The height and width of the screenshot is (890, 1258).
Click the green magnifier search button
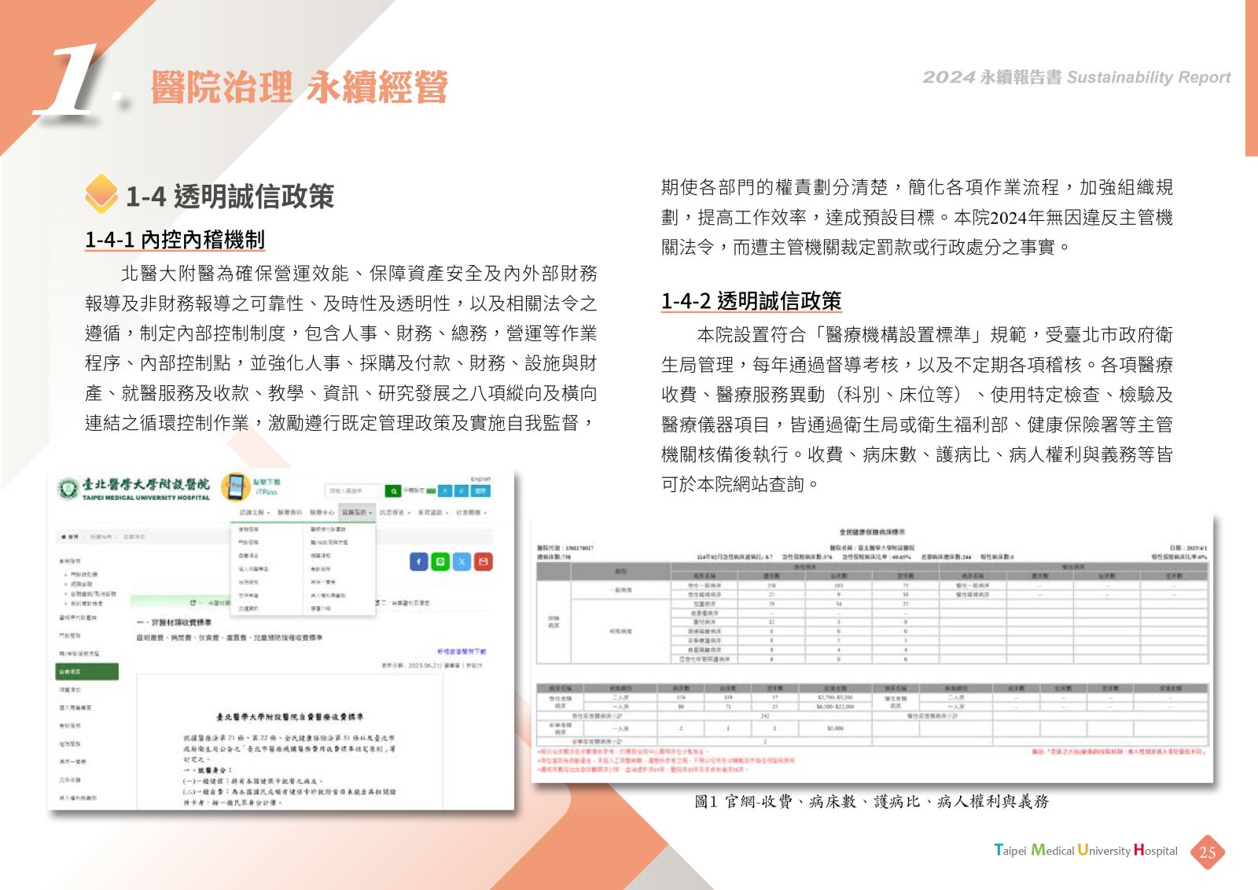click(x=392, y=491)
